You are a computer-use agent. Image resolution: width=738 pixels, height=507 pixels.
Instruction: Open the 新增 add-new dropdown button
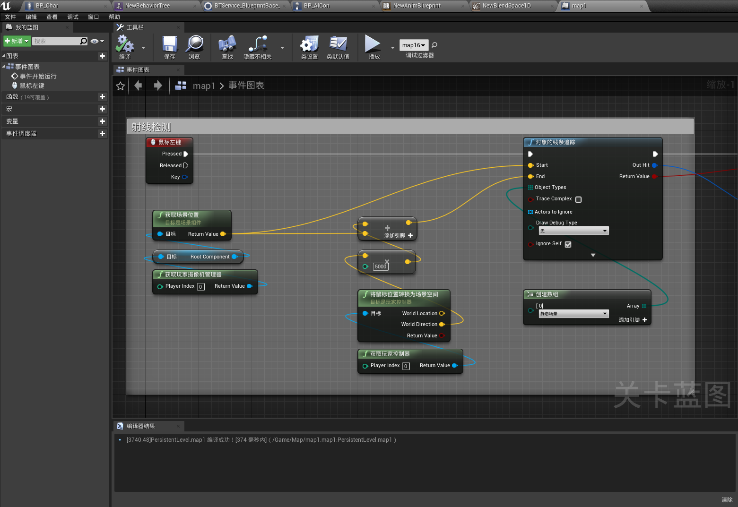click(17, 41)
